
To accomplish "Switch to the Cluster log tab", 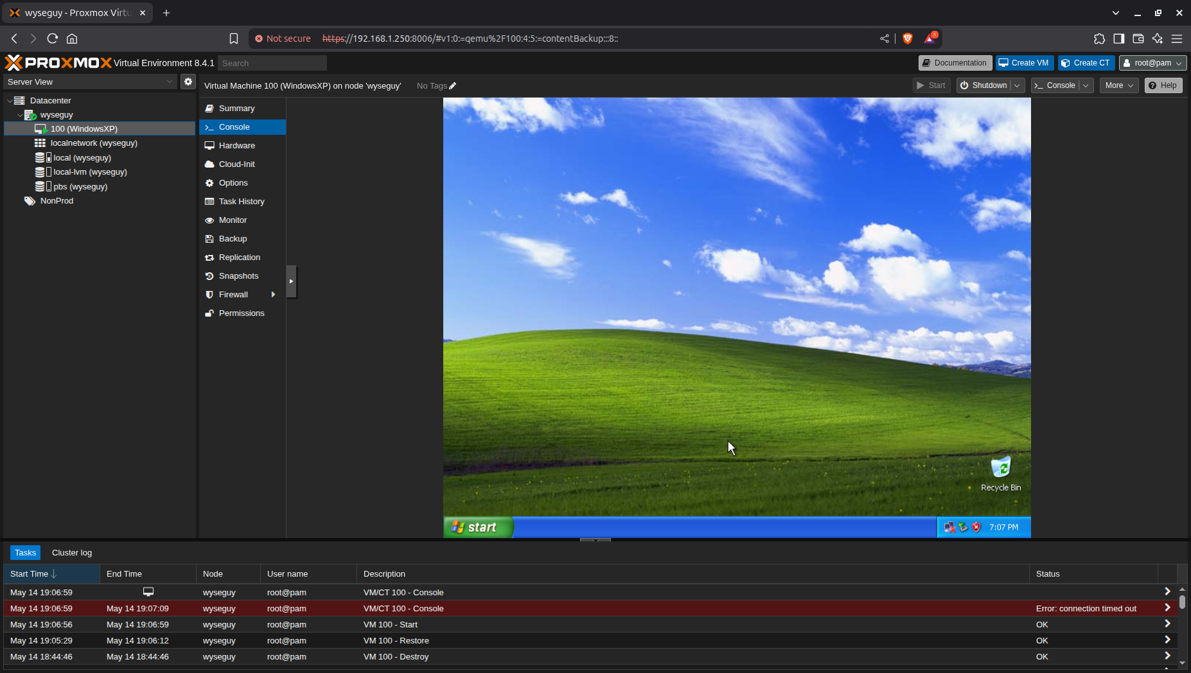I will coord(72,552).
